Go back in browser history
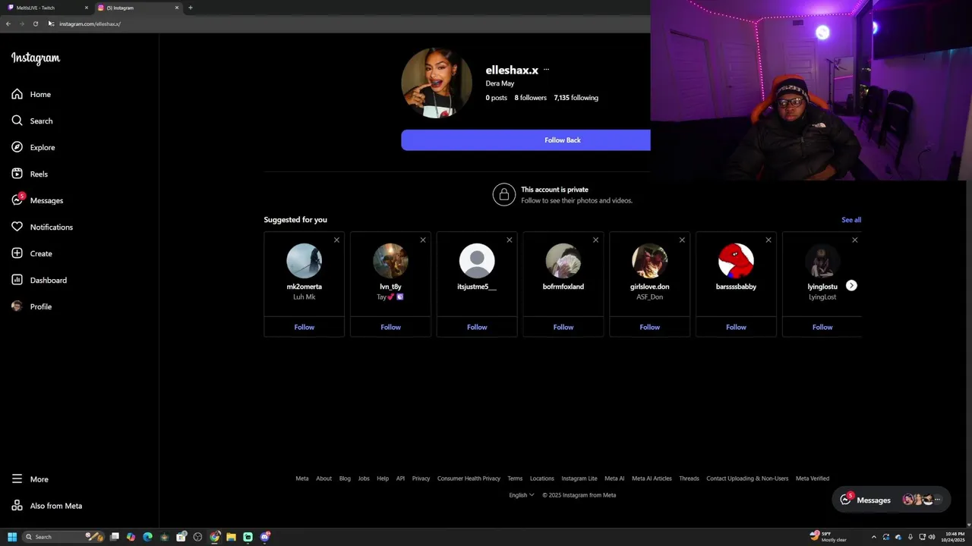 point(8,24)
